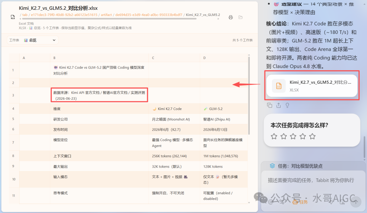The image size is (367, 213).
Task: Click the up arrow of the sheet scrollbar
Action: 249,55
